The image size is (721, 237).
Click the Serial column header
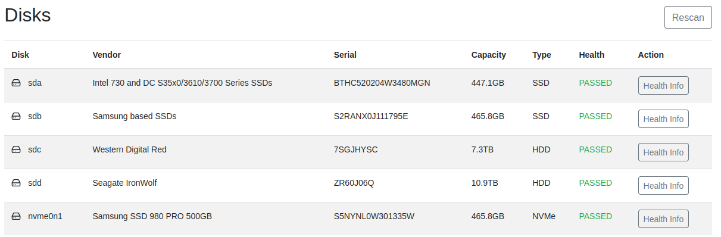345,55
